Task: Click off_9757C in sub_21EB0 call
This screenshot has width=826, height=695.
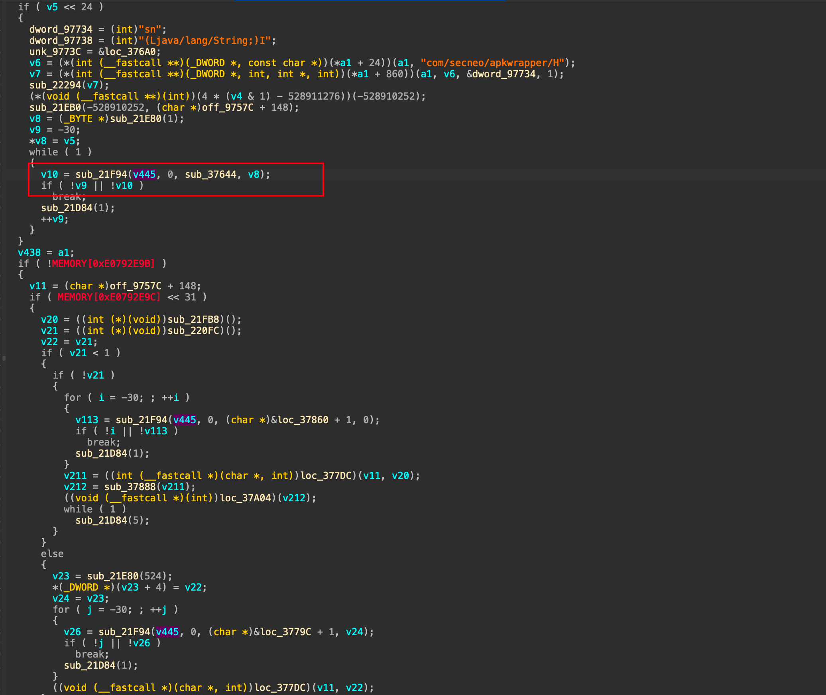Action: (x=228, y=108)
